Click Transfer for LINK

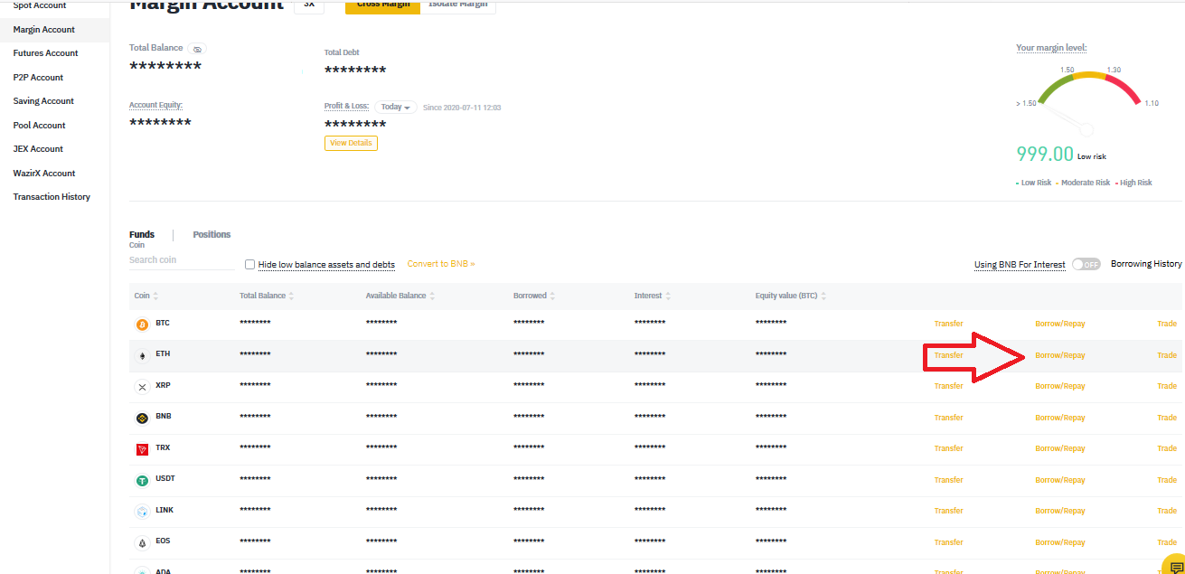948,511
